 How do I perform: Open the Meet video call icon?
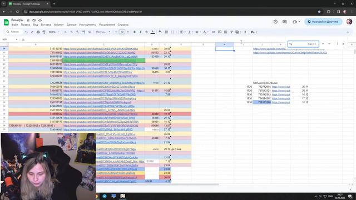pyautogui.click(x=295, y=22)
